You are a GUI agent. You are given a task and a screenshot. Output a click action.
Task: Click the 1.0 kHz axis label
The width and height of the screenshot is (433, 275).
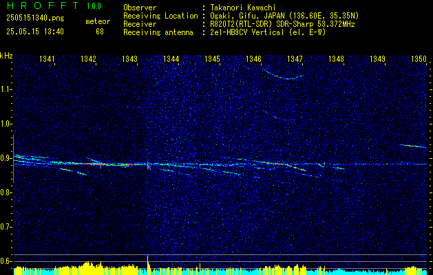(x=5, y=124)
